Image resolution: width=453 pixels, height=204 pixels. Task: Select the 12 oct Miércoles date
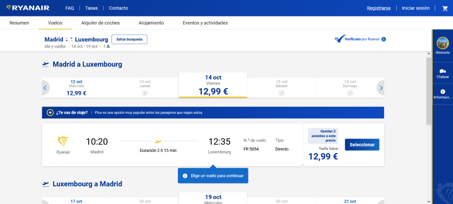(x=76, y=88)
